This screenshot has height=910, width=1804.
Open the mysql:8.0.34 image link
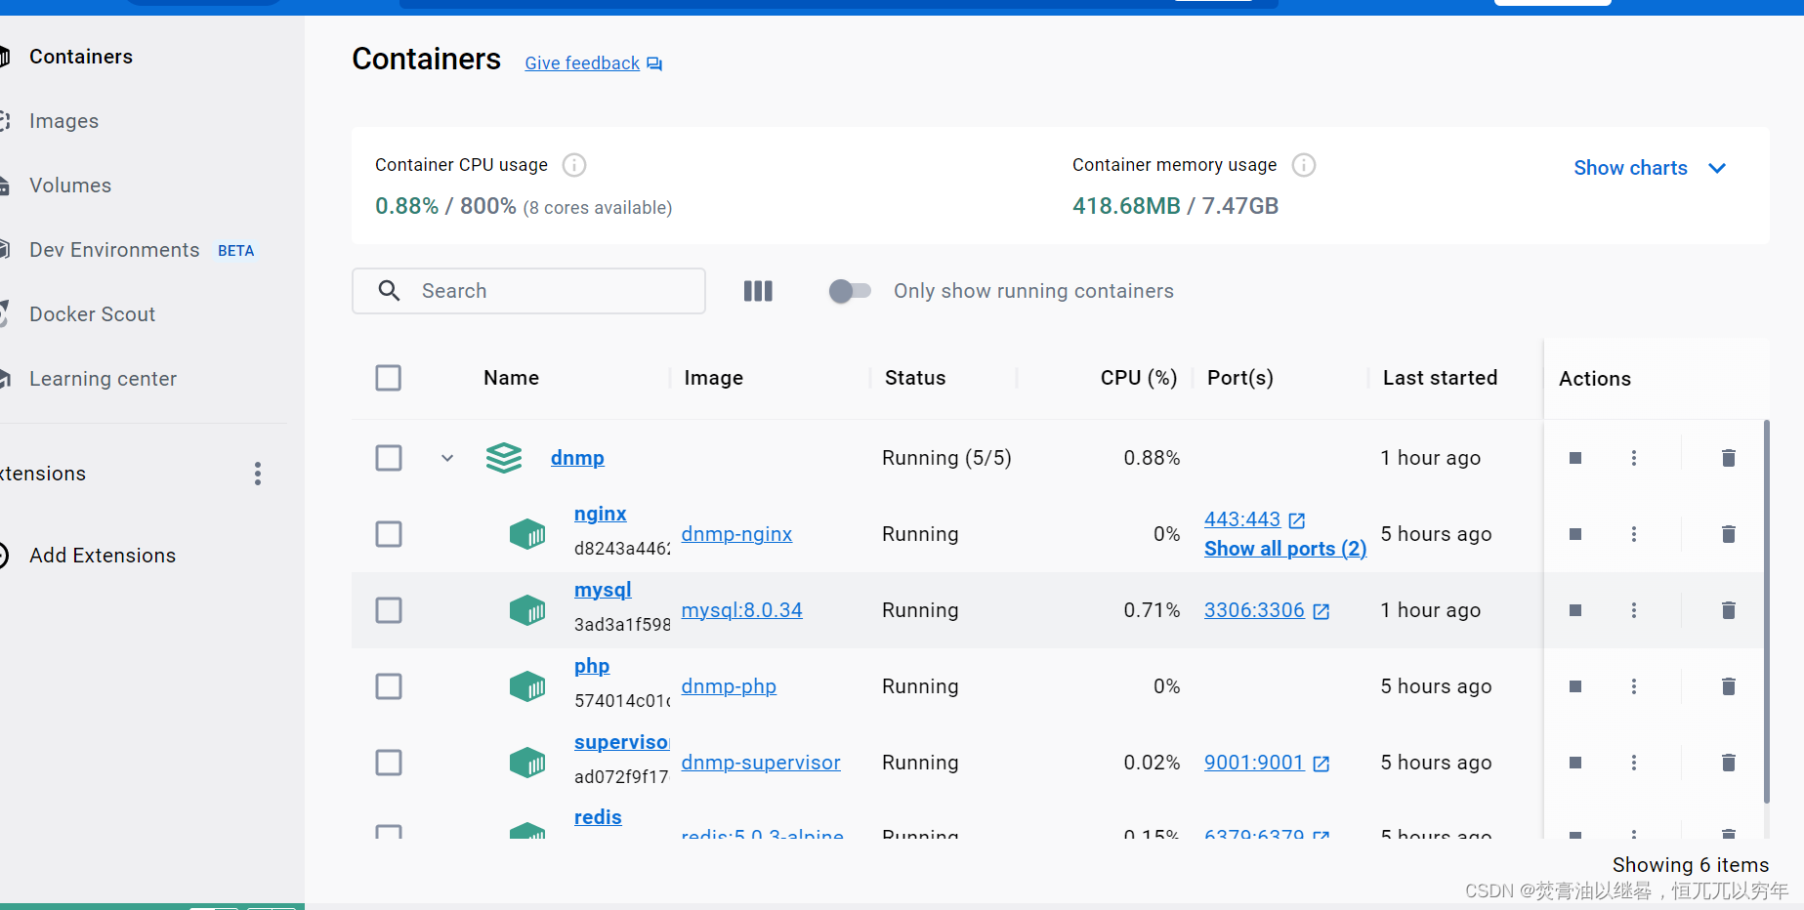coord(741,610)
